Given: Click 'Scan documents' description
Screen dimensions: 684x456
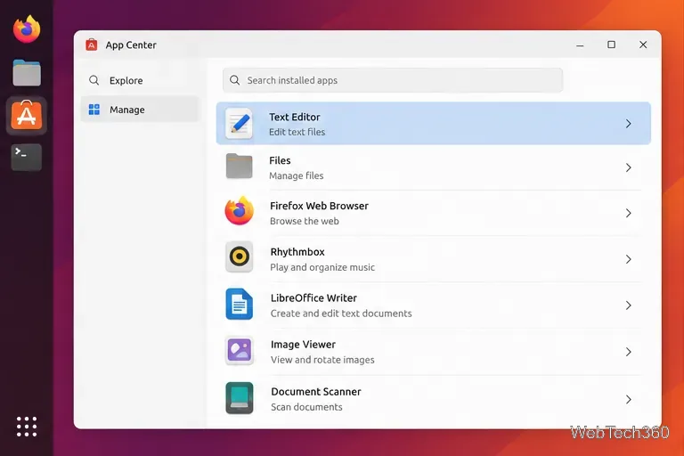Looking at the screenshot, I should tap(306, 407).
